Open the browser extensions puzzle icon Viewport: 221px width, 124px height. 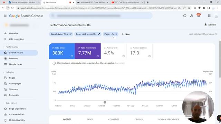[x=204, y=8]
